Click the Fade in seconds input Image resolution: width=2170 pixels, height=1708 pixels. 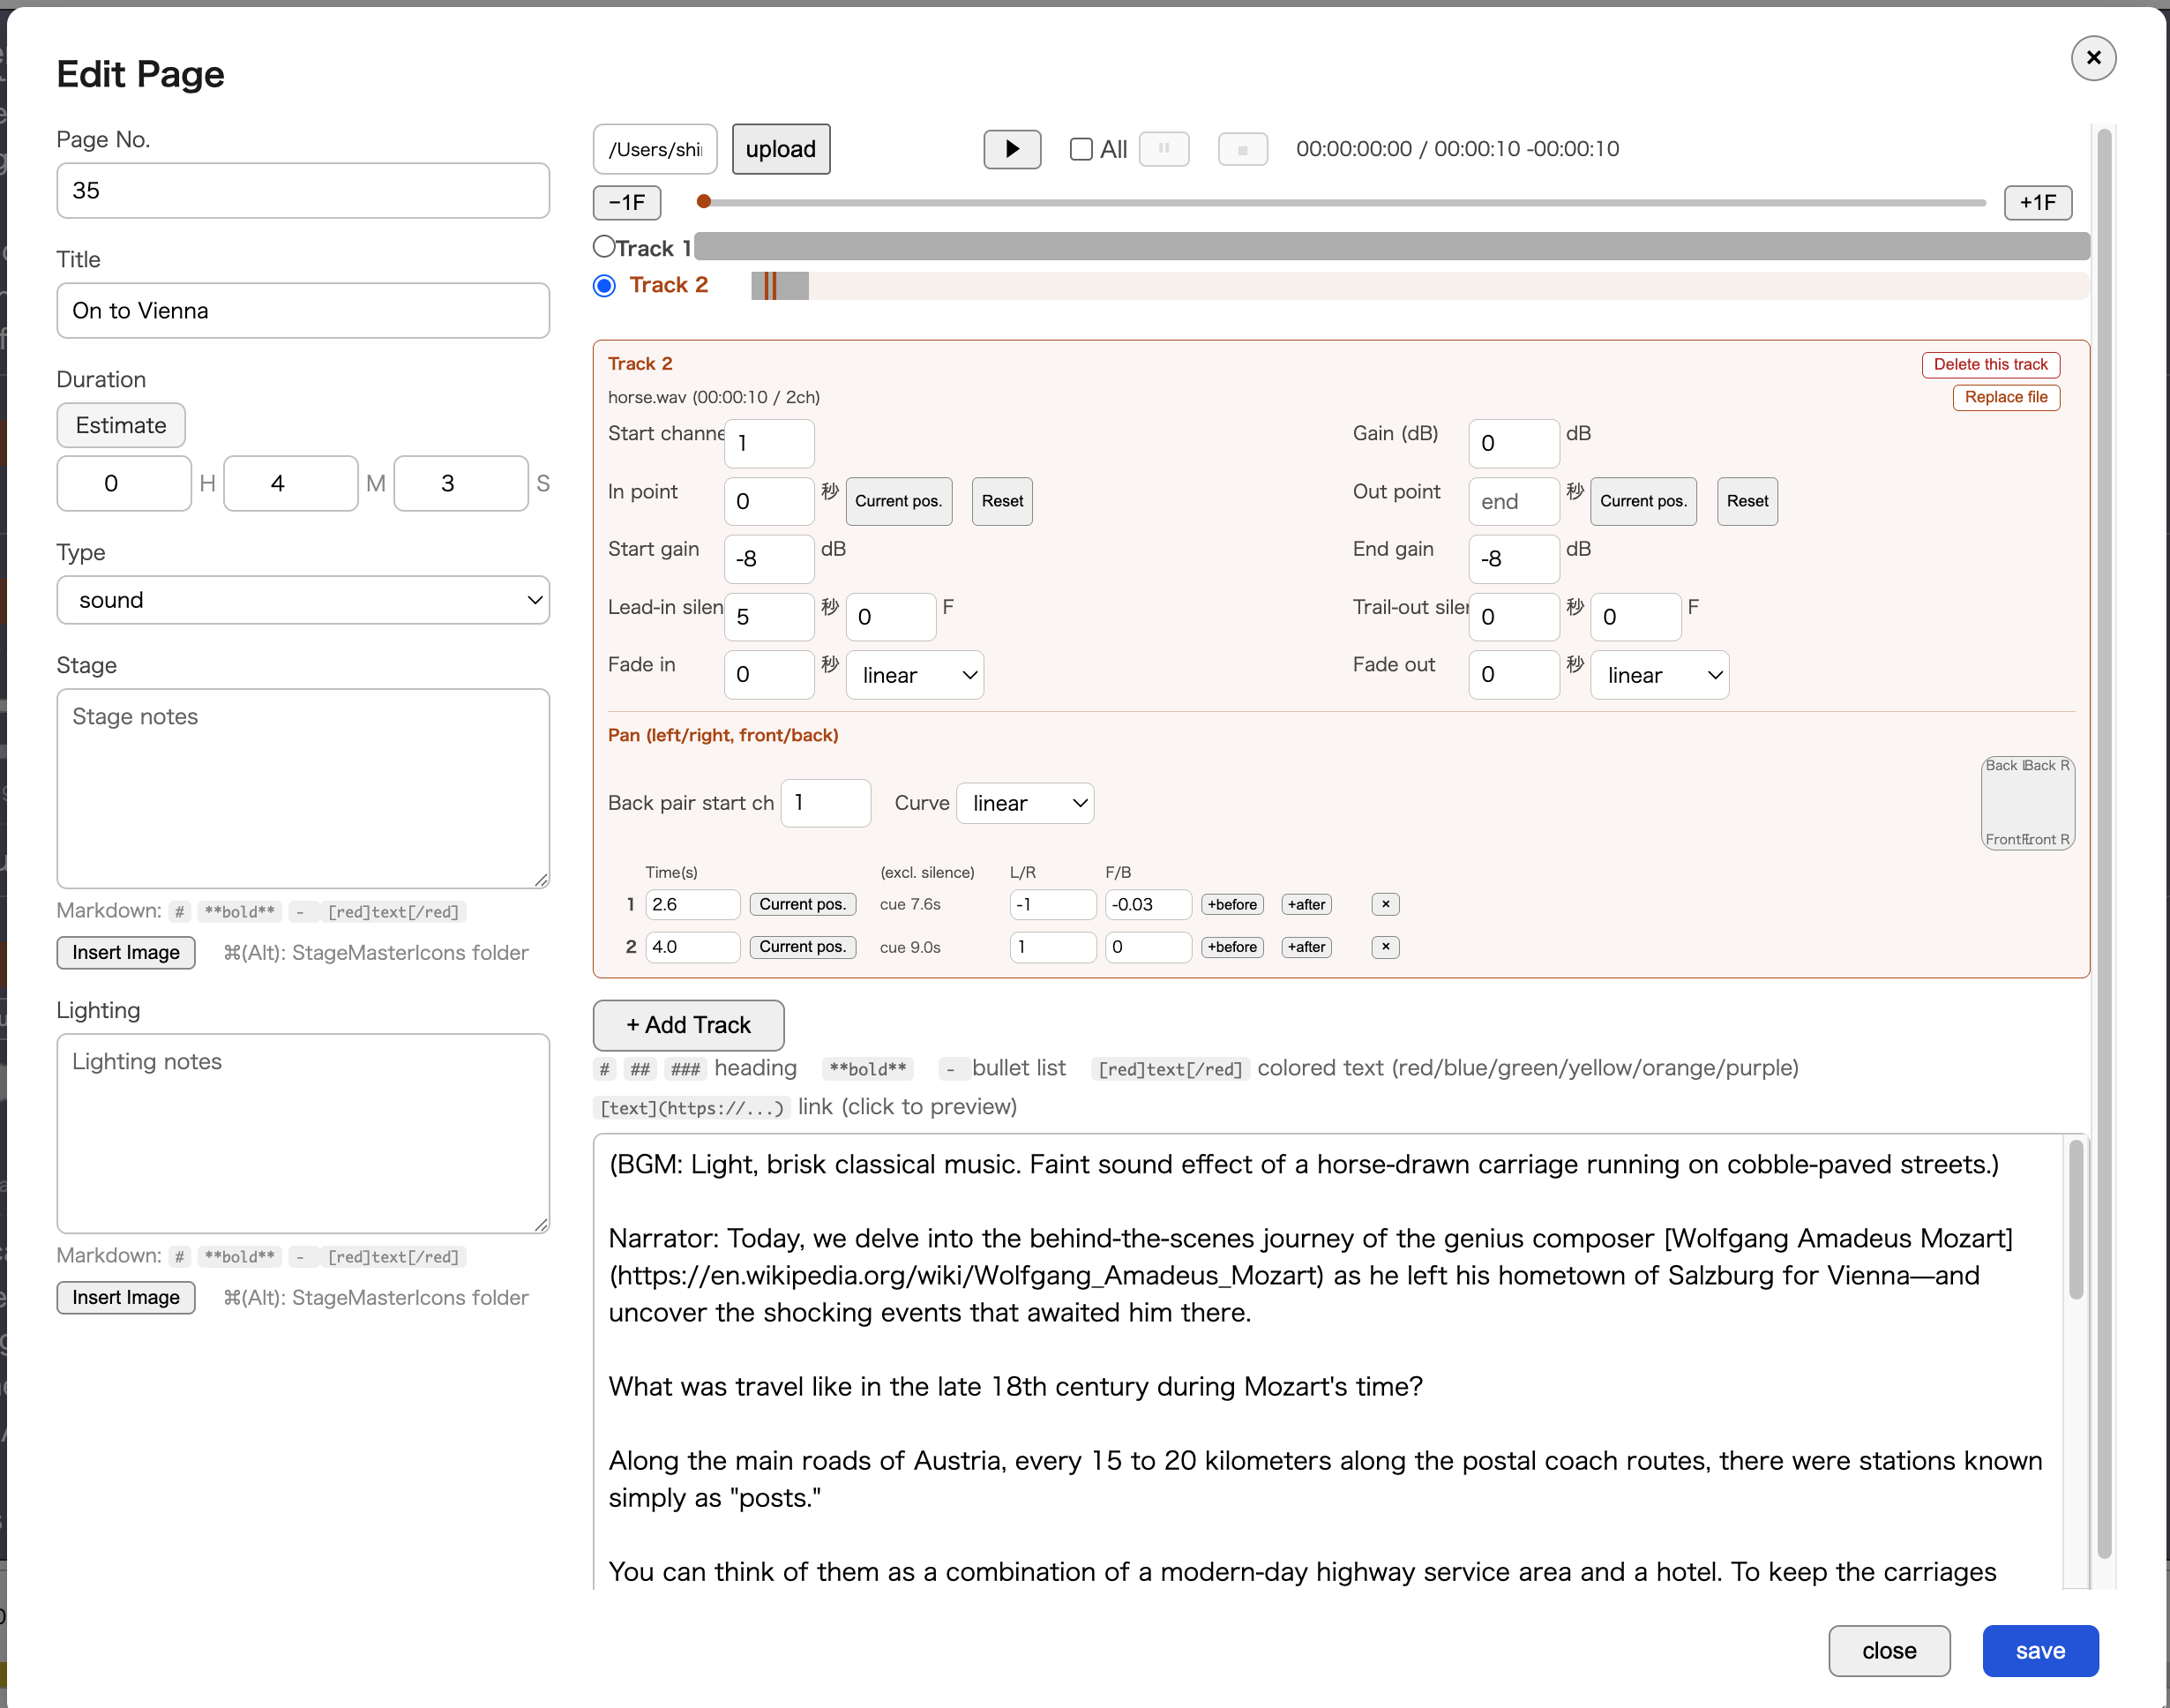(x=769, y=675)
